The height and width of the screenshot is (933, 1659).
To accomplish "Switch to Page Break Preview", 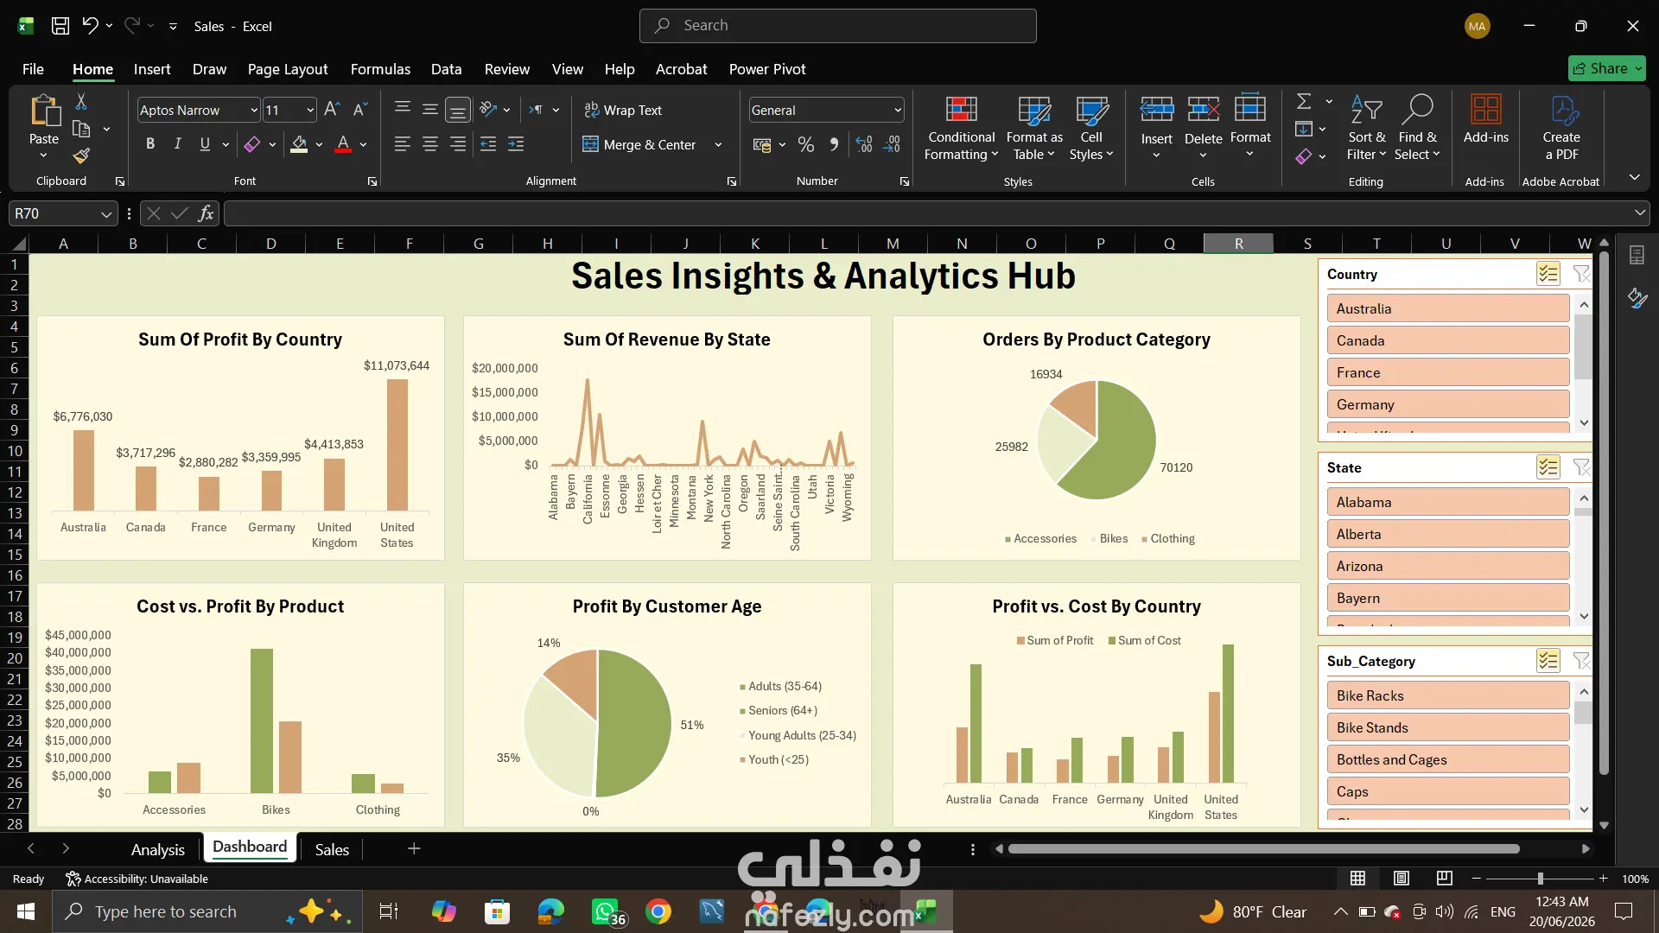I will pos(1445,879).
